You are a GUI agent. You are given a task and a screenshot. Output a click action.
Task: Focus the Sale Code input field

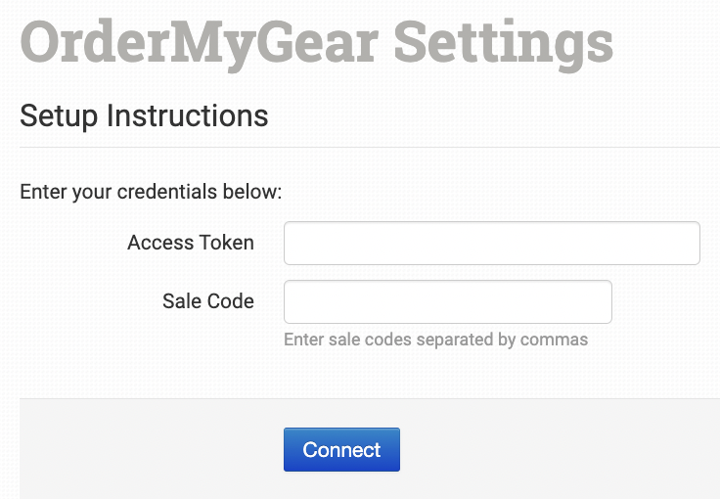(x=448, y=301)
